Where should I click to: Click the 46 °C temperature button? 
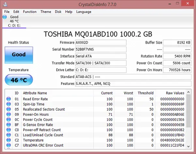tap(19, 80)
